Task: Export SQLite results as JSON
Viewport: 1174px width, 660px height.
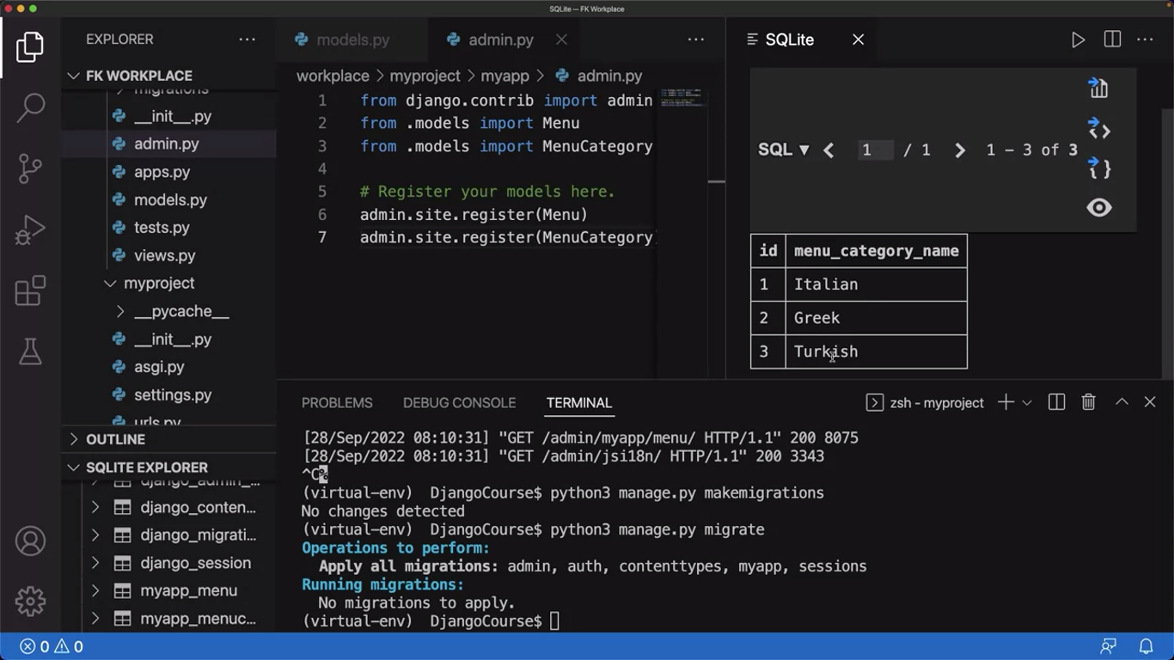Action: (x=1099, y=167)
